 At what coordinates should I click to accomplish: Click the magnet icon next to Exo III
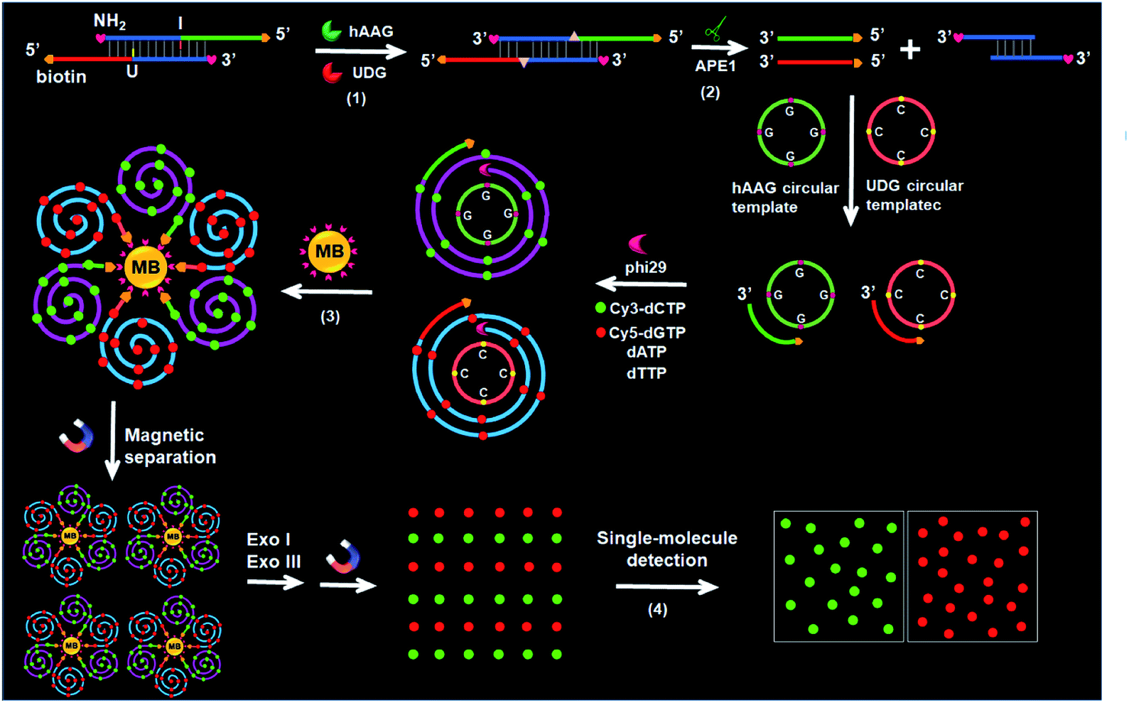pos(343,556)
